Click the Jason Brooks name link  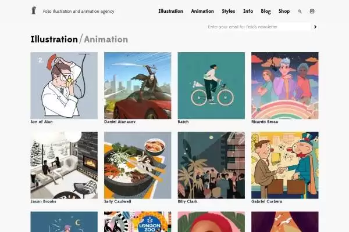44,201
